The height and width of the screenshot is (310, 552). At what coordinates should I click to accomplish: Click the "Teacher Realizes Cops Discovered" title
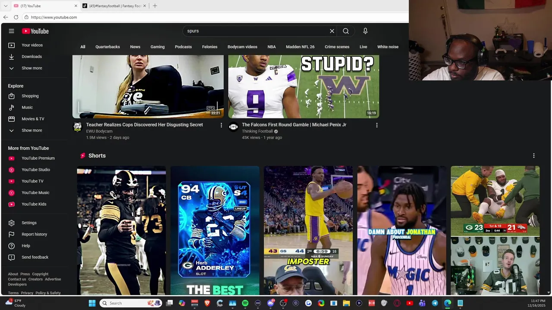click(144, 125)
